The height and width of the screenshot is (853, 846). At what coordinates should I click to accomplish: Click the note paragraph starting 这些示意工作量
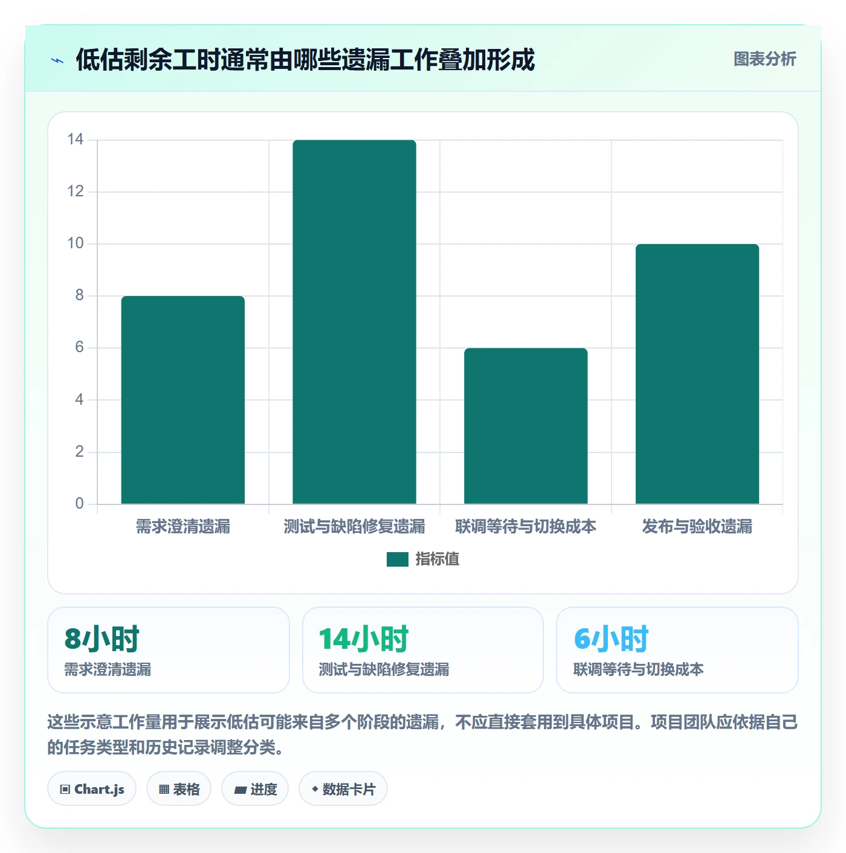coord(423,735)
